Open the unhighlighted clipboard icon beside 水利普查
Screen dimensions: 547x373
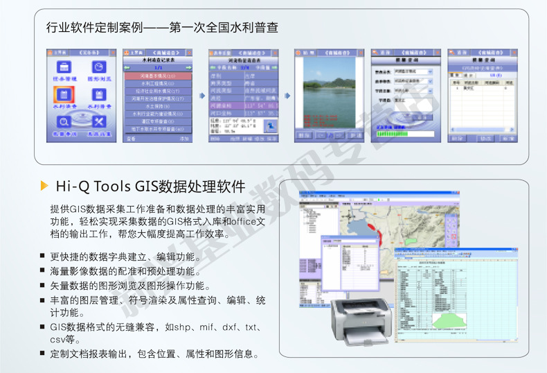[99, 94]
